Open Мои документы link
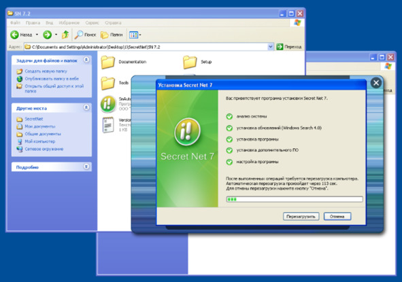This screenshot has width=402, height=282. 40,126
